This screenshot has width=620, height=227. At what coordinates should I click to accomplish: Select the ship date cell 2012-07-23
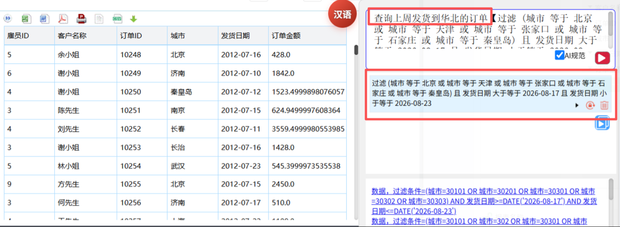click(x=243, y=166)
